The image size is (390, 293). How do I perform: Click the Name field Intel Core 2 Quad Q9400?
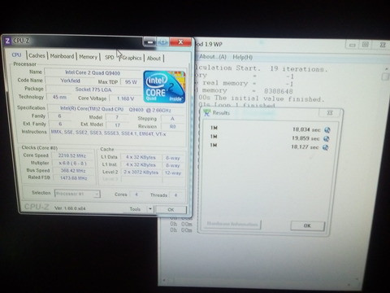pos(93,72)
